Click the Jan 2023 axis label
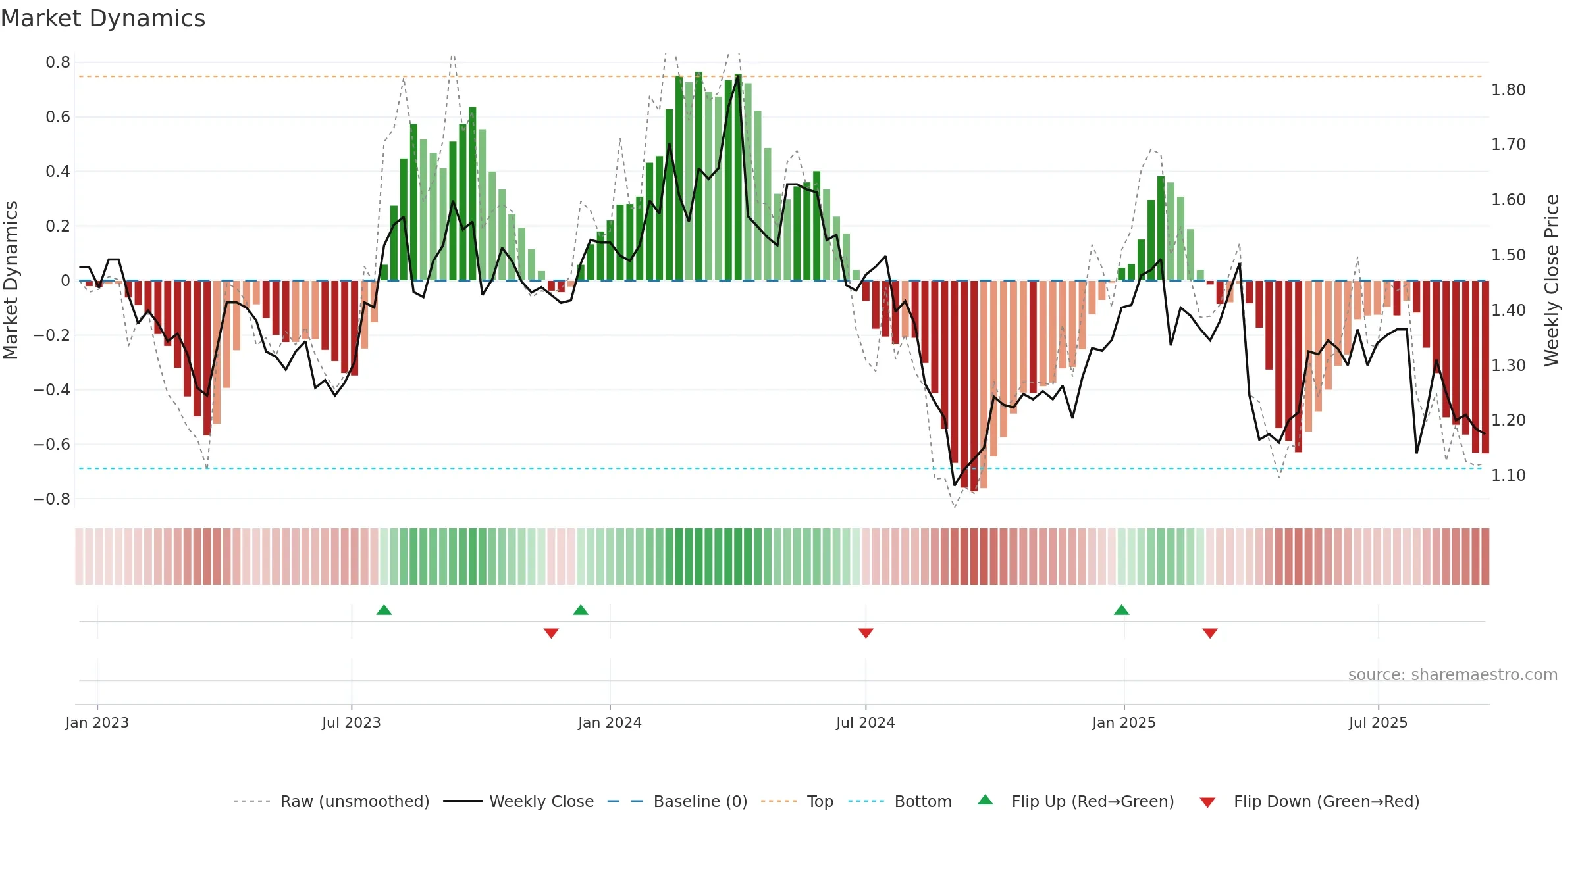 pyautogui.click(x=97, y=722)
